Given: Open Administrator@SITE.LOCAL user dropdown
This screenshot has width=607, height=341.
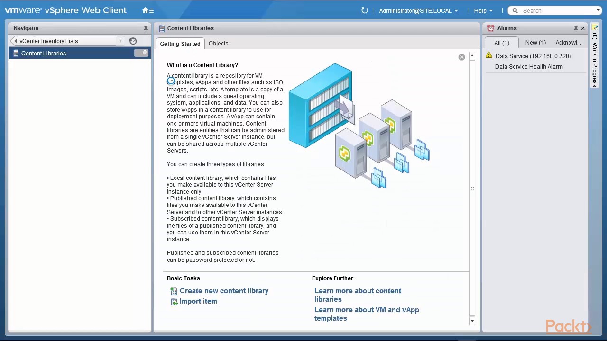Looking at the screenshot, I should pyautogui.click(x=418, y=10).
